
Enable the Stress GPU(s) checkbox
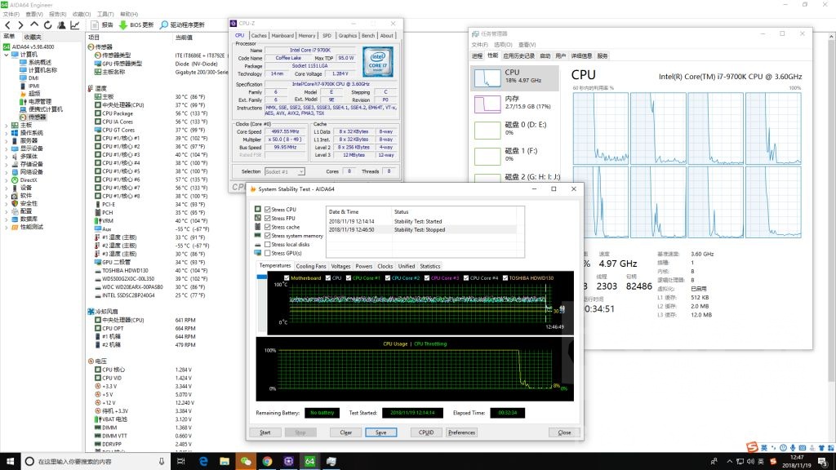268,253
